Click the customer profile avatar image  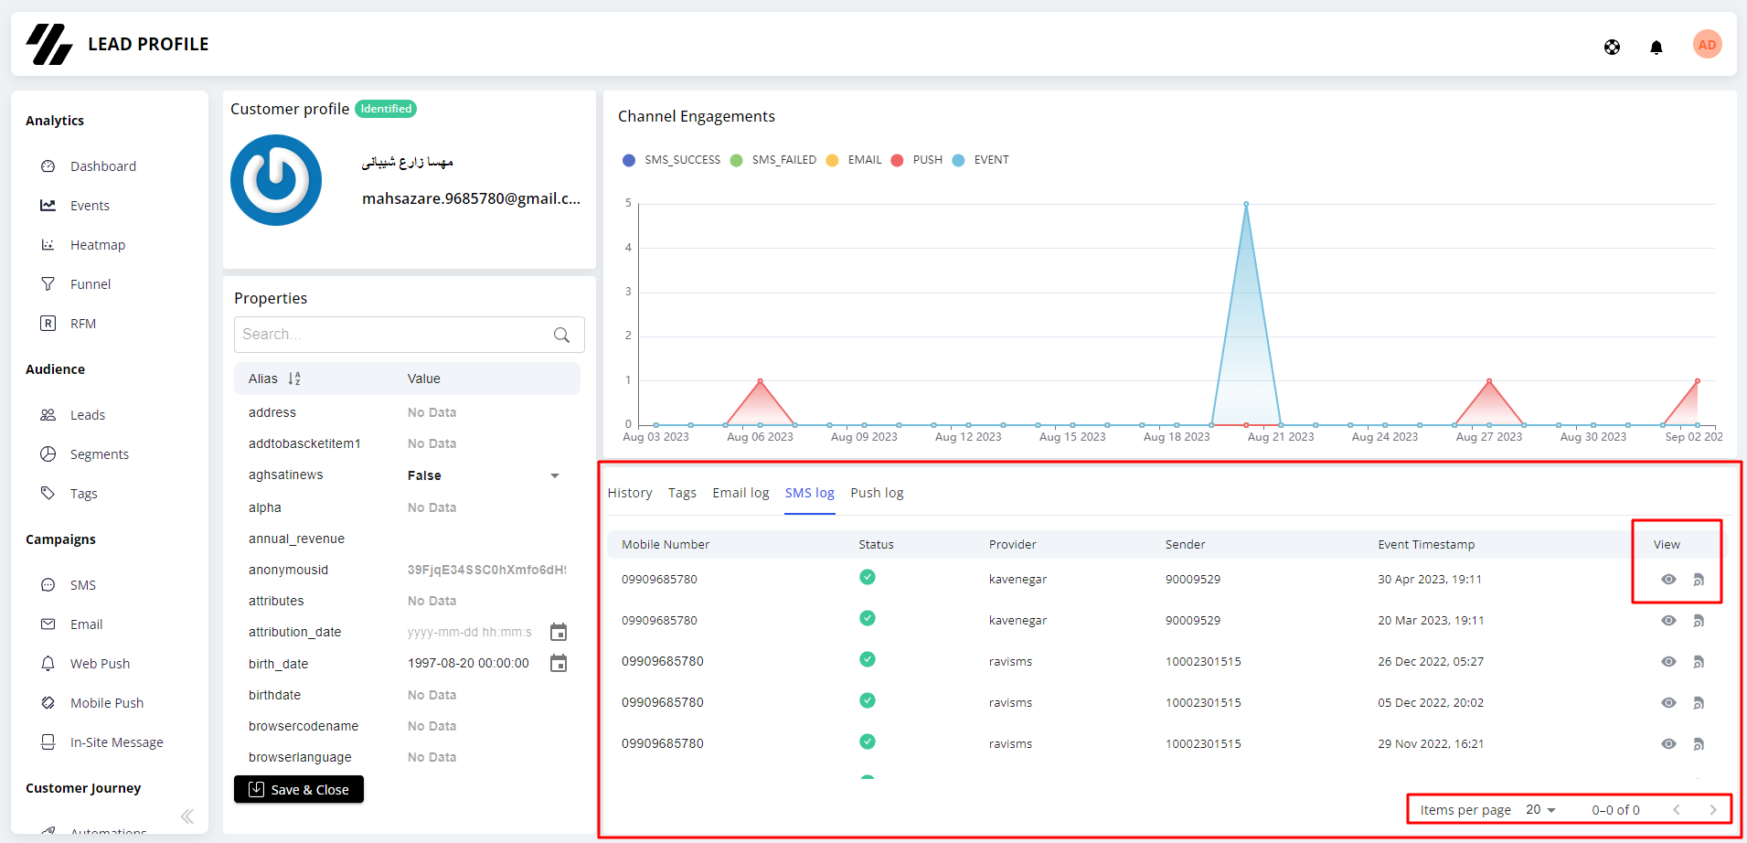pyautogui.click(x=276, y=180)
